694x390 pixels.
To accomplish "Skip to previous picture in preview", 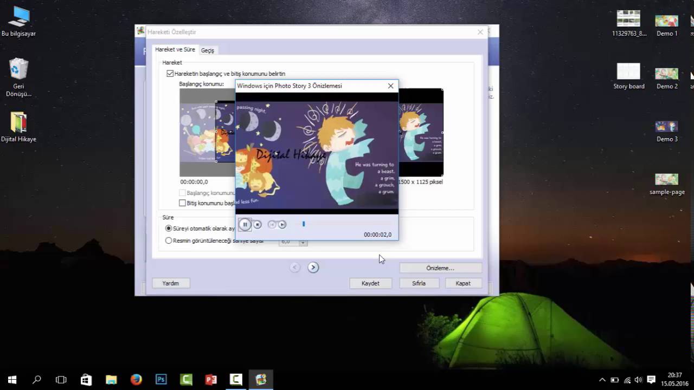I will 272,224.
